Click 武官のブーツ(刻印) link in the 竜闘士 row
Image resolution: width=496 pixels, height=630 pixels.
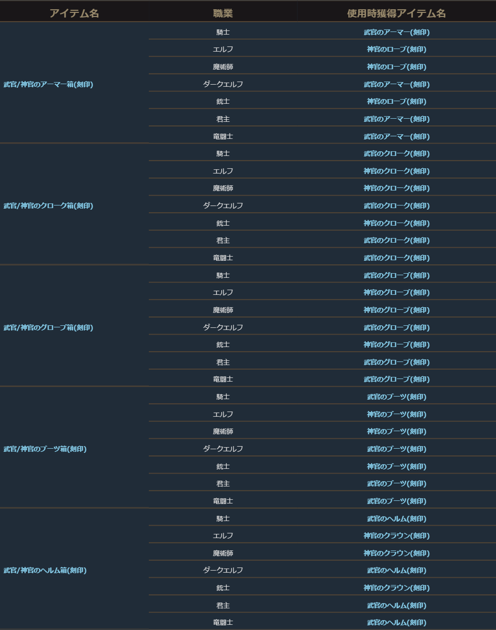pos(396,501)
